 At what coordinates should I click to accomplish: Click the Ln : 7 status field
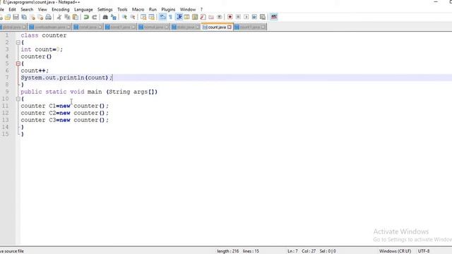292,251
